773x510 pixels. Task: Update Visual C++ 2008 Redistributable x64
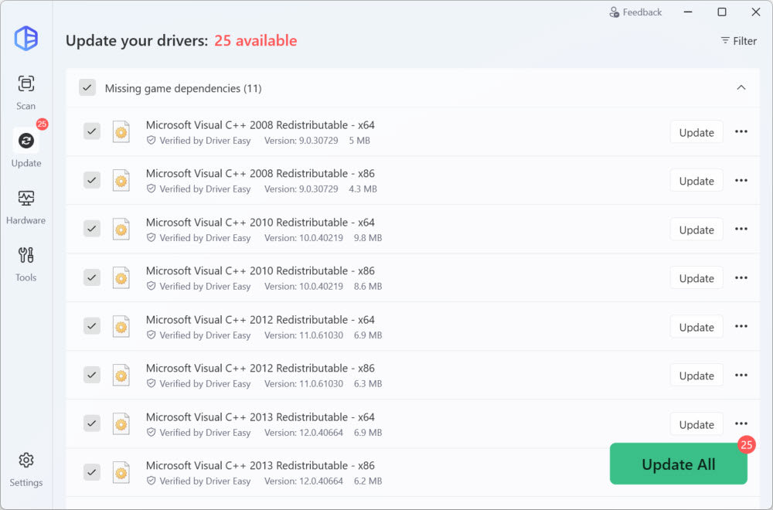point(696,132)
